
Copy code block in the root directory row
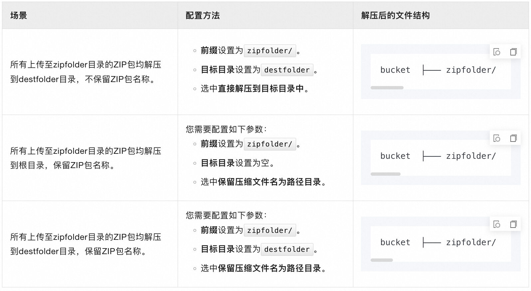(x=513, y=138)
